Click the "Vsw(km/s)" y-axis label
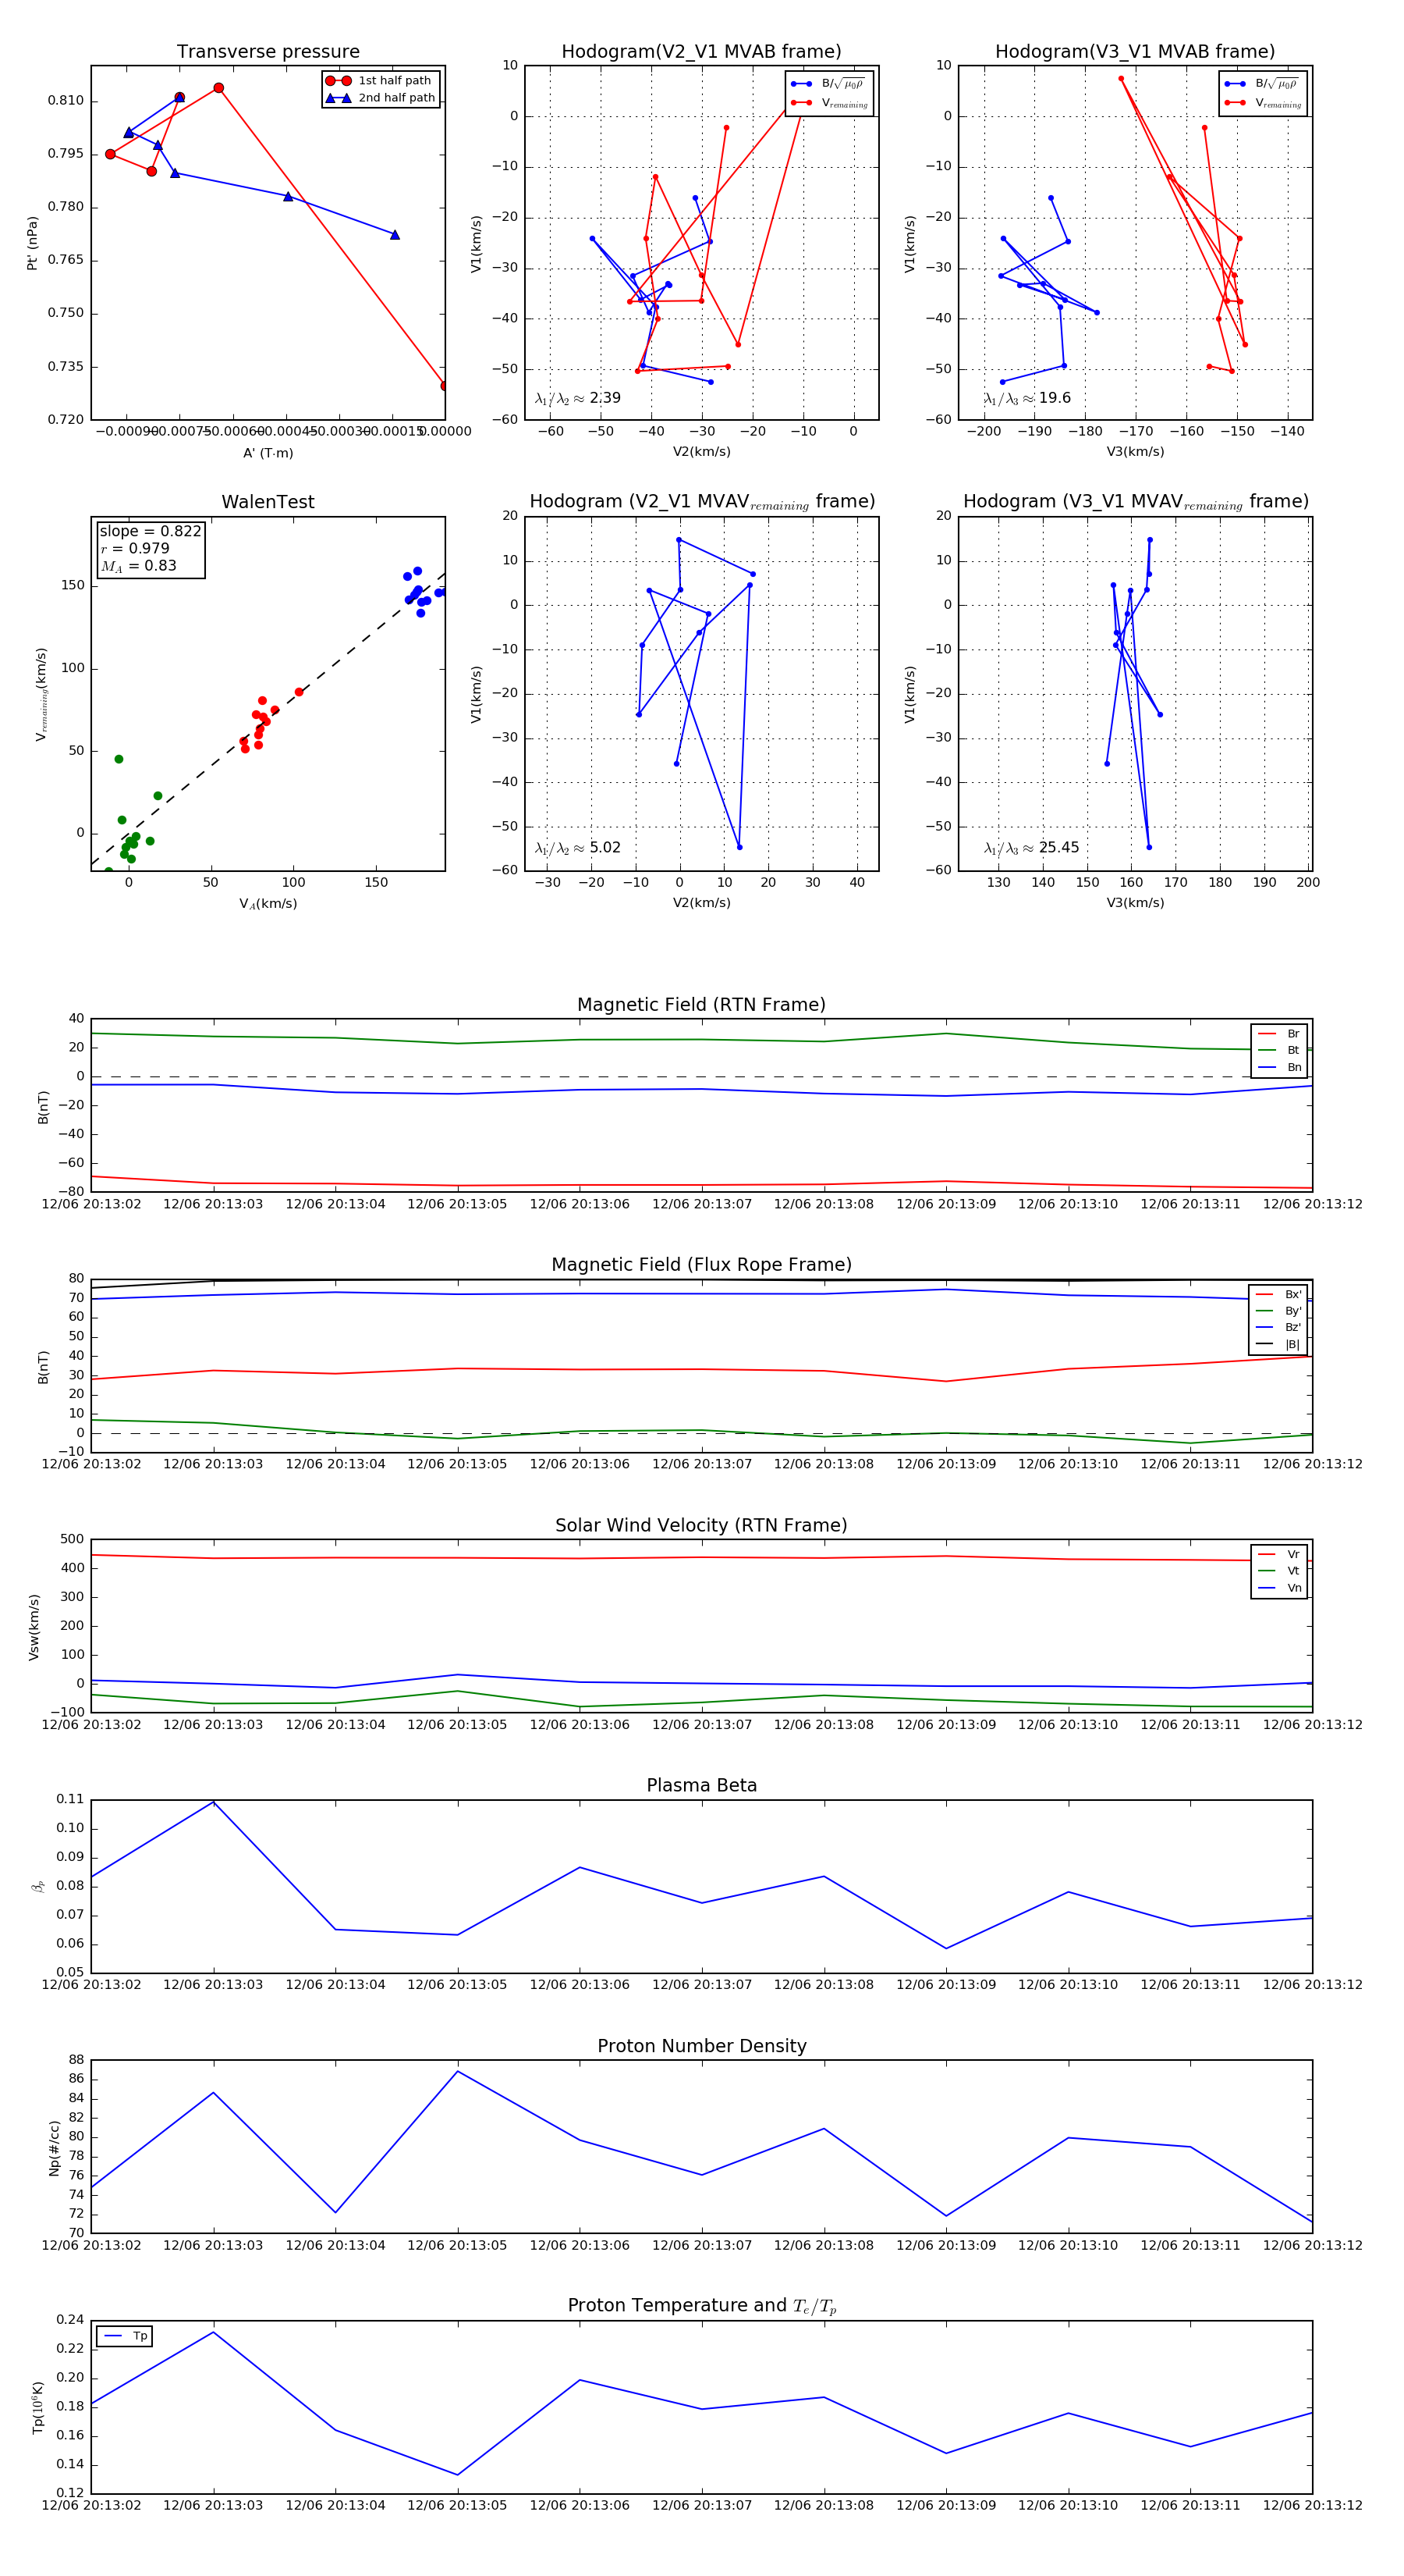The width and height of the screenshot is (1404, 2576). [x=34, y=1627]
